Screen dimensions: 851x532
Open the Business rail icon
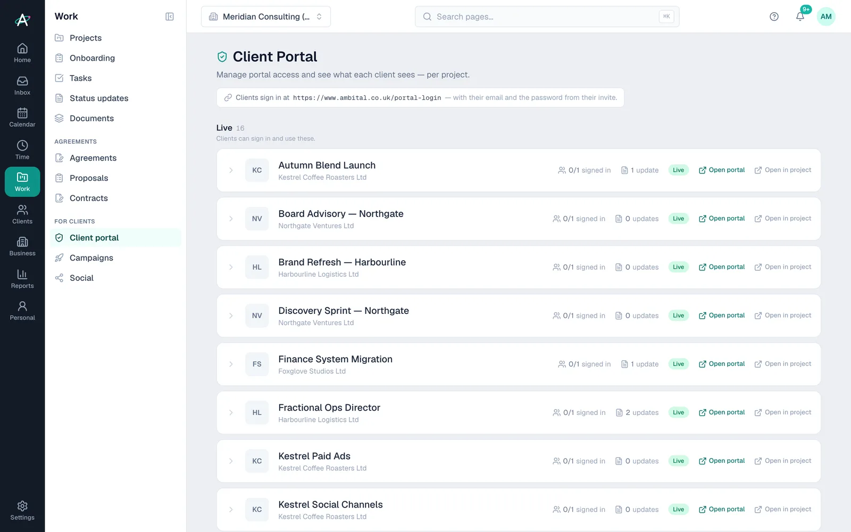[22, 246]
